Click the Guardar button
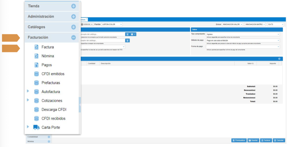 (253, 140)
